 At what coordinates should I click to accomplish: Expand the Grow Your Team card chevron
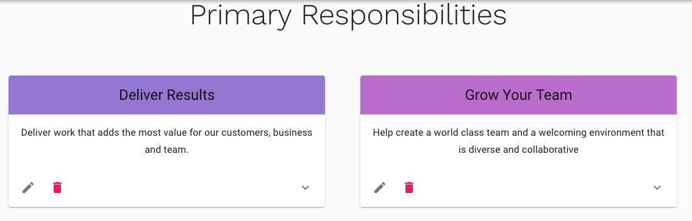[x=657, y=188]
